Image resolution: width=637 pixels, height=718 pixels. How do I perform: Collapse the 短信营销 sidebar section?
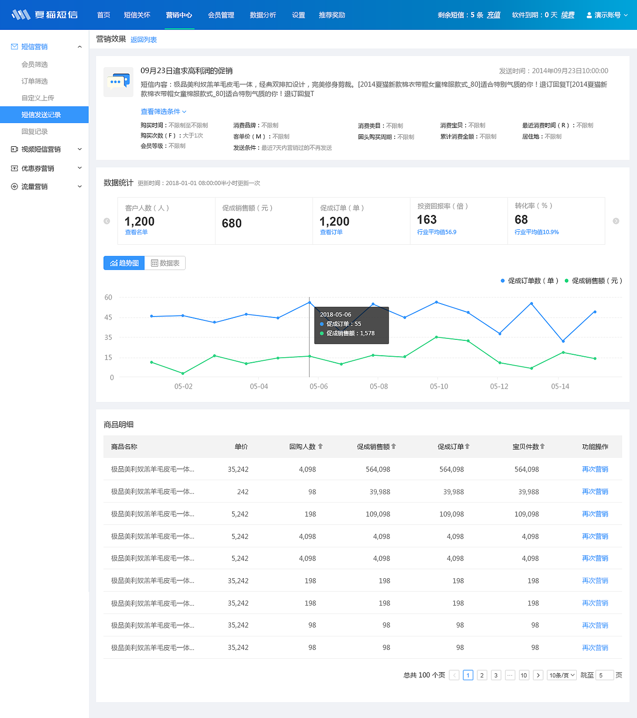(x=80, y=46)
